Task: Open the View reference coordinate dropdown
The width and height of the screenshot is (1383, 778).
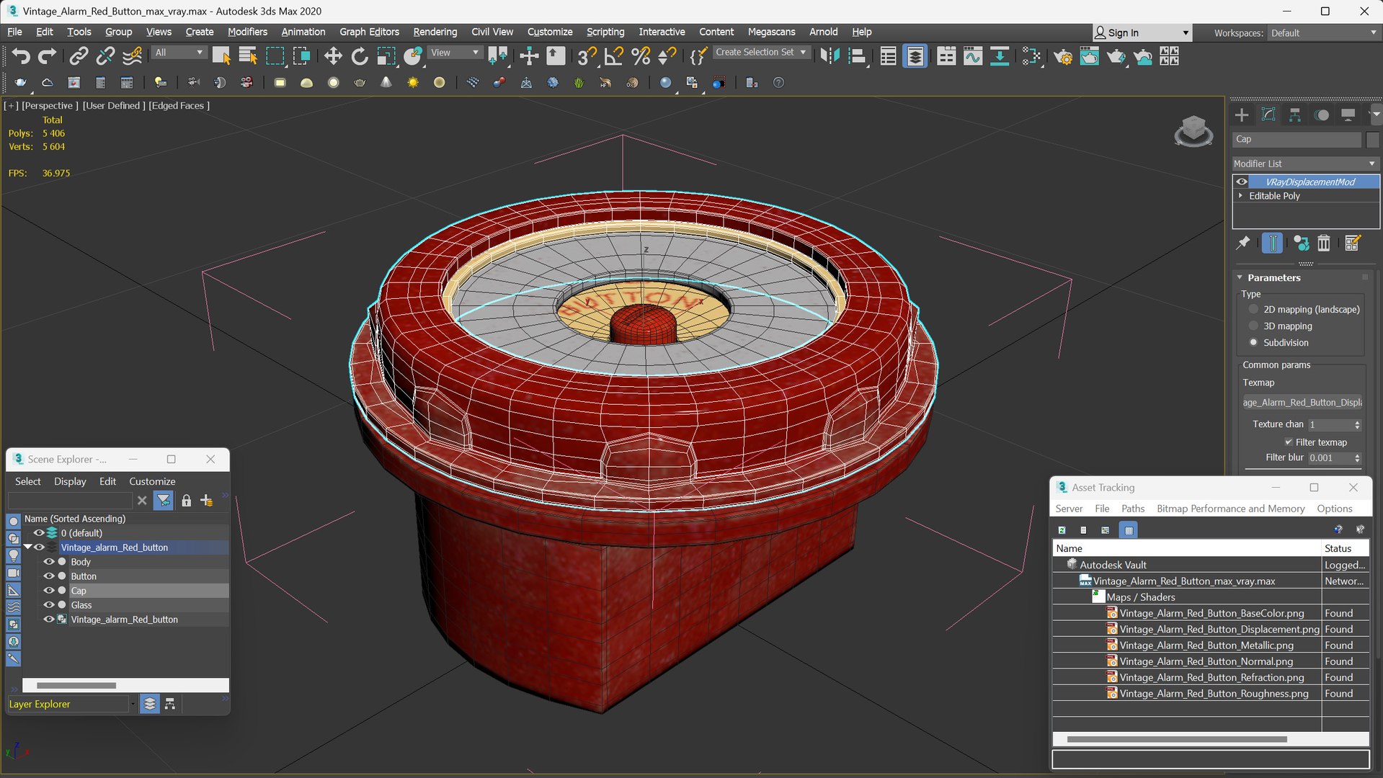Action: tap(454, 53)
